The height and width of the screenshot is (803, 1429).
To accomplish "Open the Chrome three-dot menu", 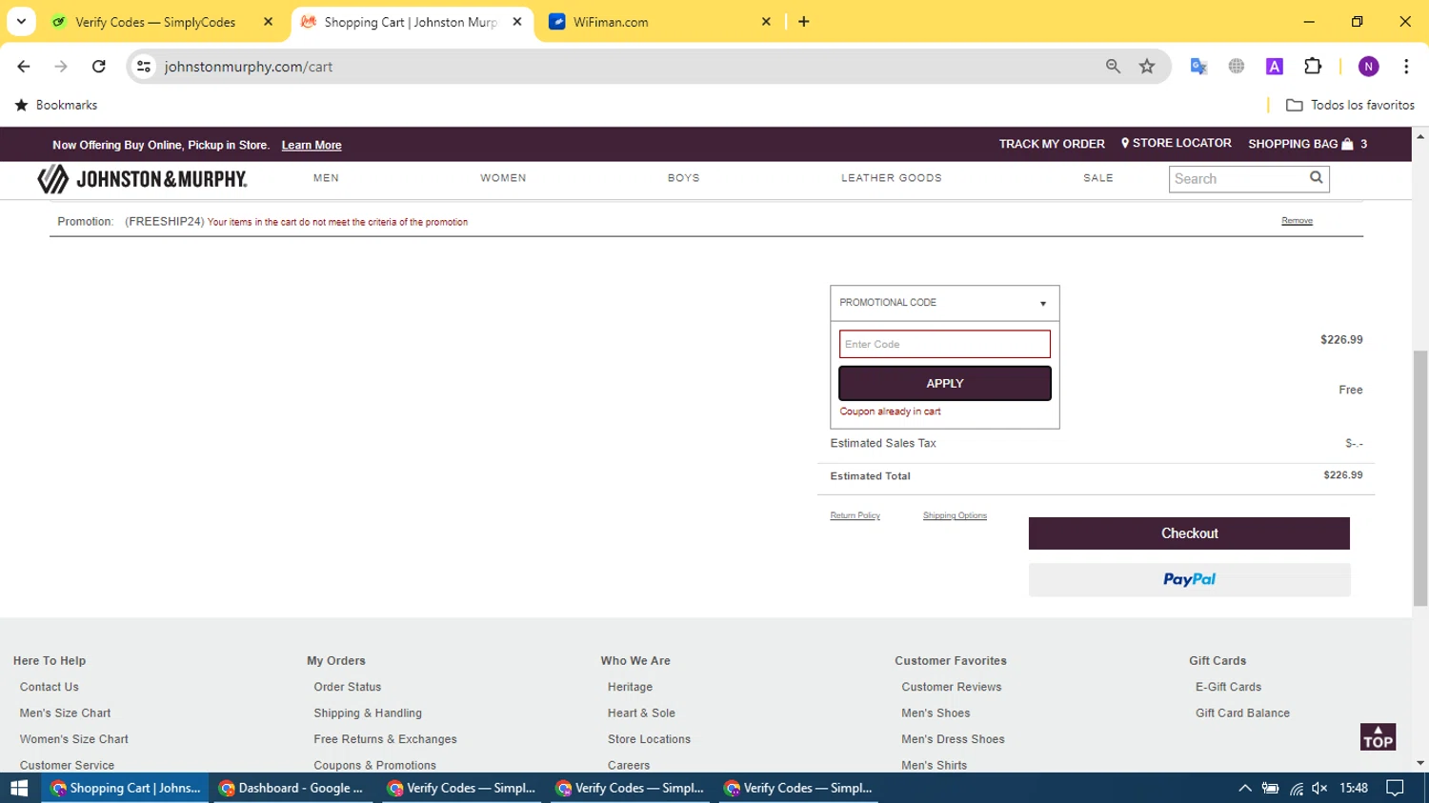I will point(1406,67).
